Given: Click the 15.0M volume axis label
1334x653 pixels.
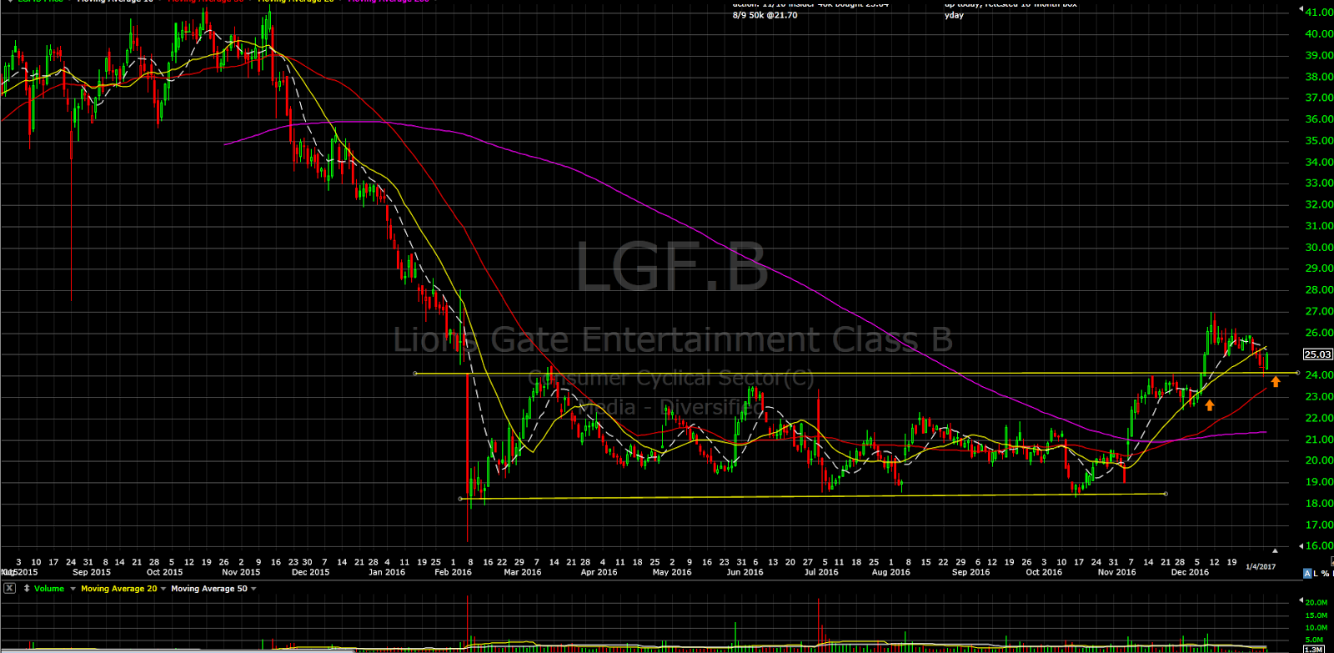Looking at the screenshot, I should coord(1316,615).
